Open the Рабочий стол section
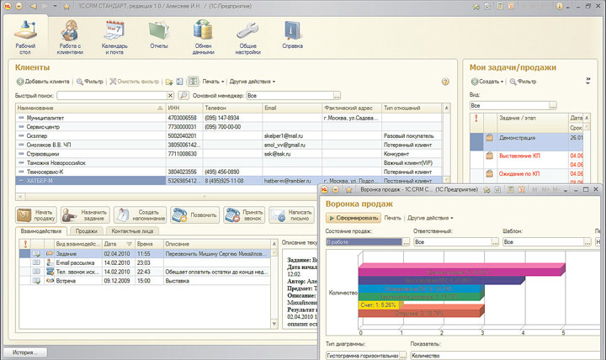This screenshot has height=360, width=606. point(25,37)
